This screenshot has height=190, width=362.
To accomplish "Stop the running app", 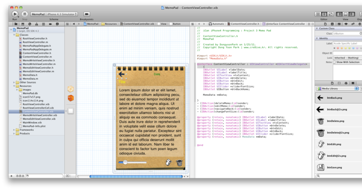I will [24, 14].
